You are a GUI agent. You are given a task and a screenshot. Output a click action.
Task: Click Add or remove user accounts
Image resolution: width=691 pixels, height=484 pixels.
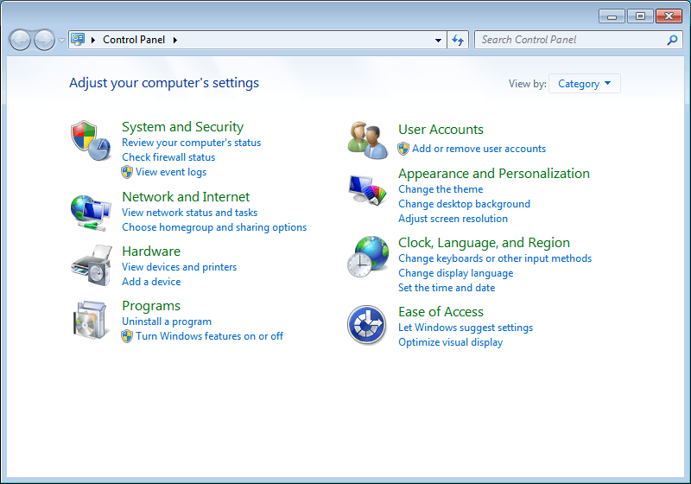pos(479,149)
